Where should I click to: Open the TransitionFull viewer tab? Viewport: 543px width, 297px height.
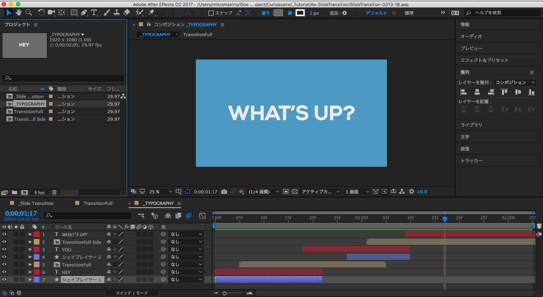coord(197,35)
